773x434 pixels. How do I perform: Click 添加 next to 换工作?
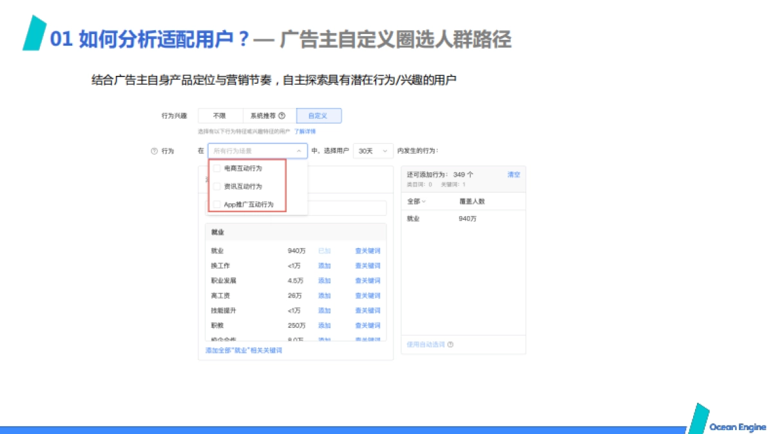[324, 266]
